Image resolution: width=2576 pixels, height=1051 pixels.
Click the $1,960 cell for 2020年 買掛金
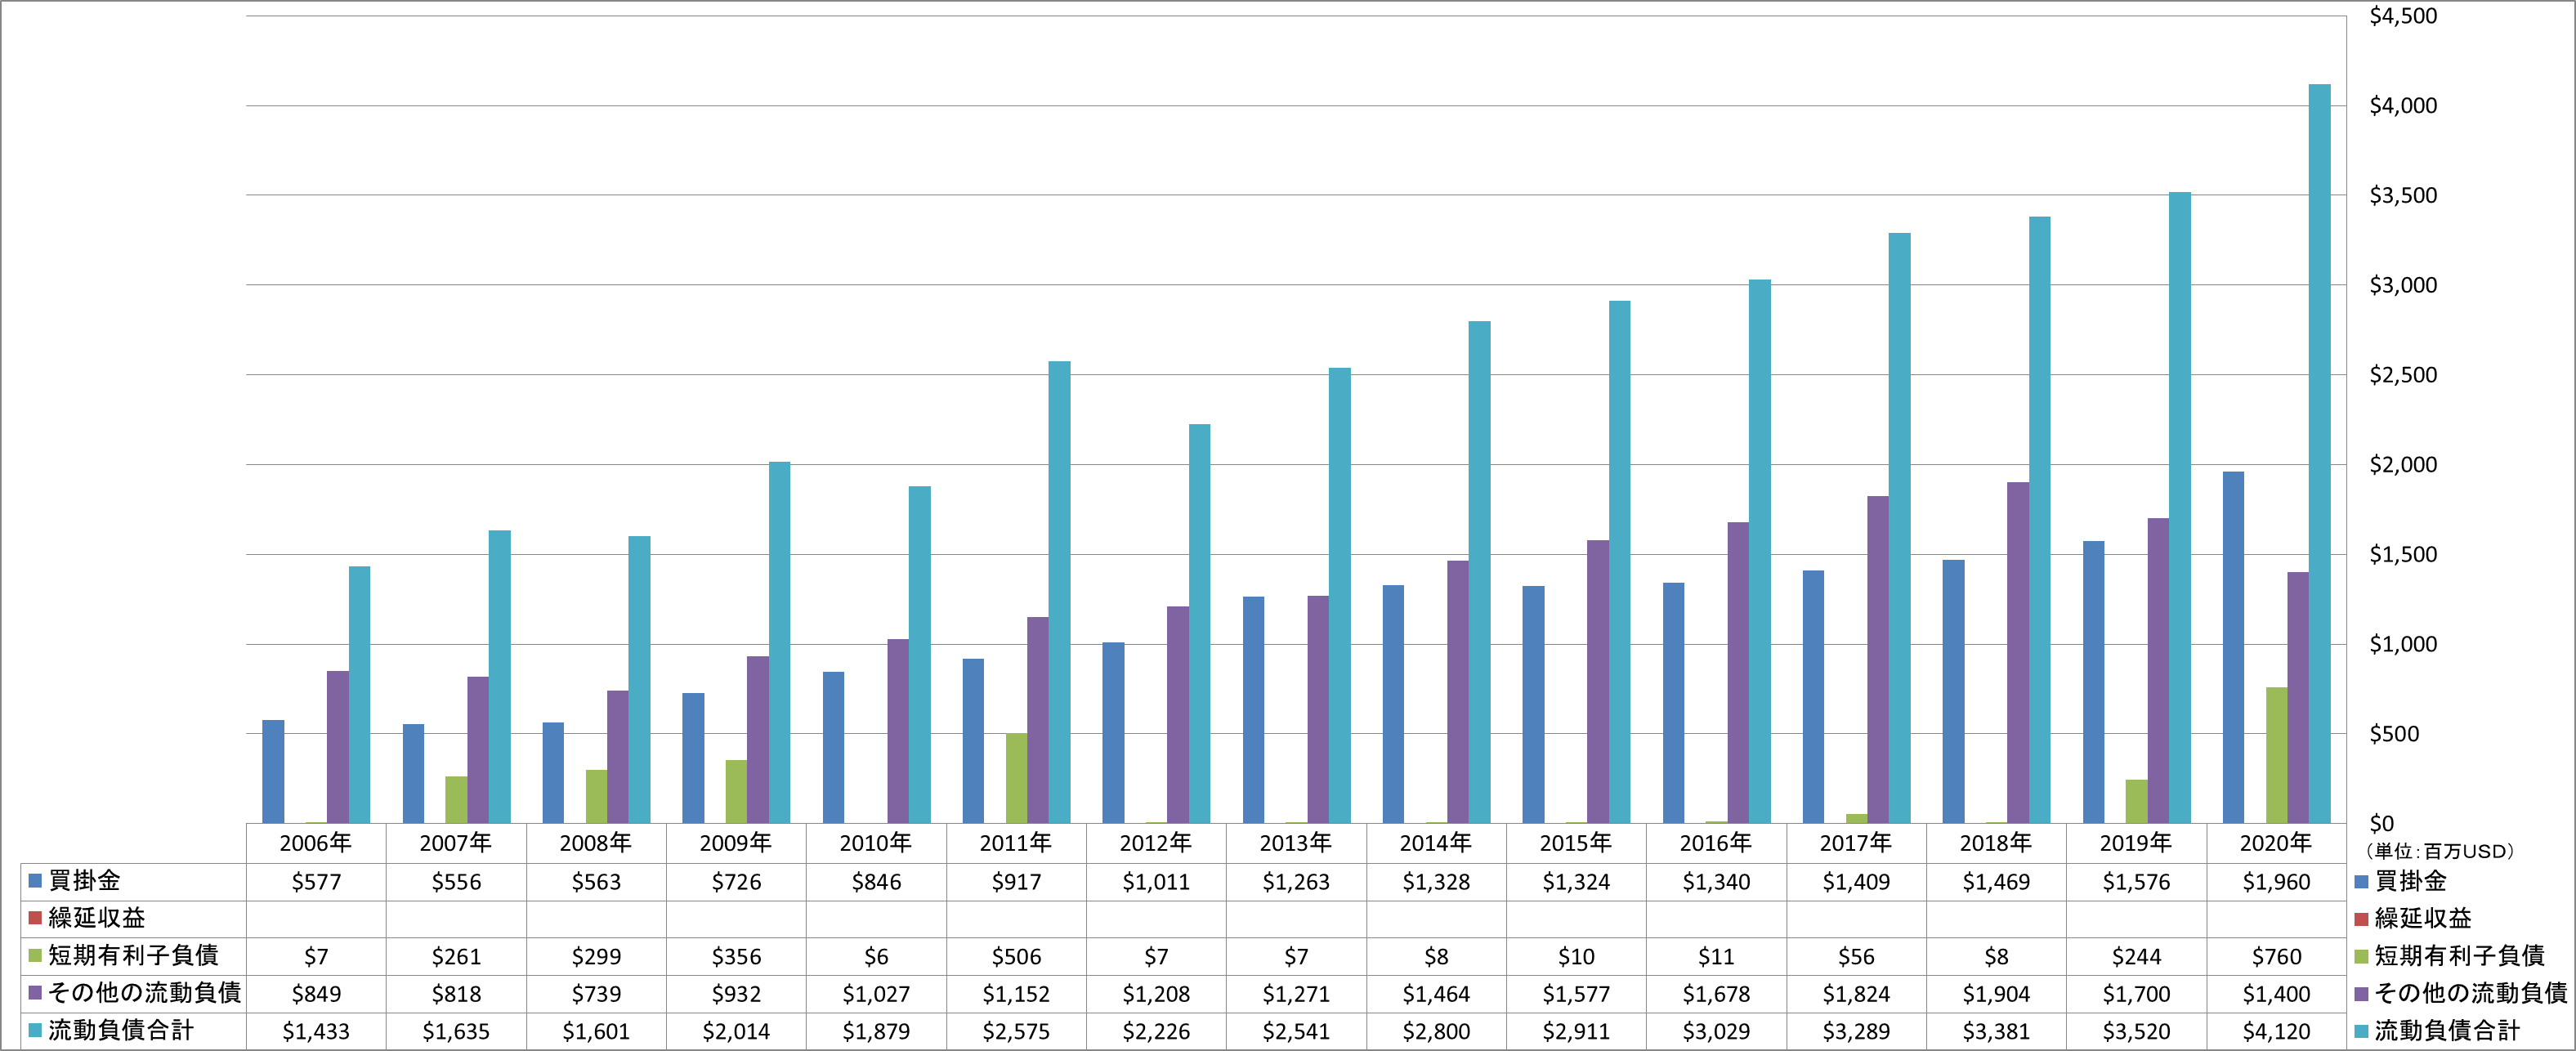pos(2276,882)
